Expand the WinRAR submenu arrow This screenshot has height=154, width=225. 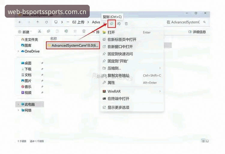click(x=160, y=91)
